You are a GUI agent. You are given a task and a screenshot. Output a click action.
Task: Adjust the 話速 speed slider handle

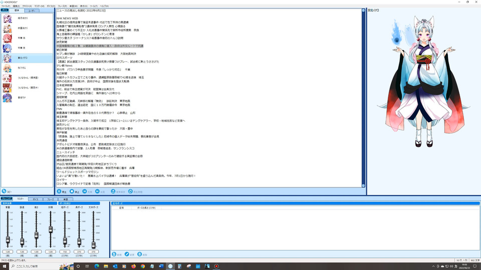pos(22,242)
